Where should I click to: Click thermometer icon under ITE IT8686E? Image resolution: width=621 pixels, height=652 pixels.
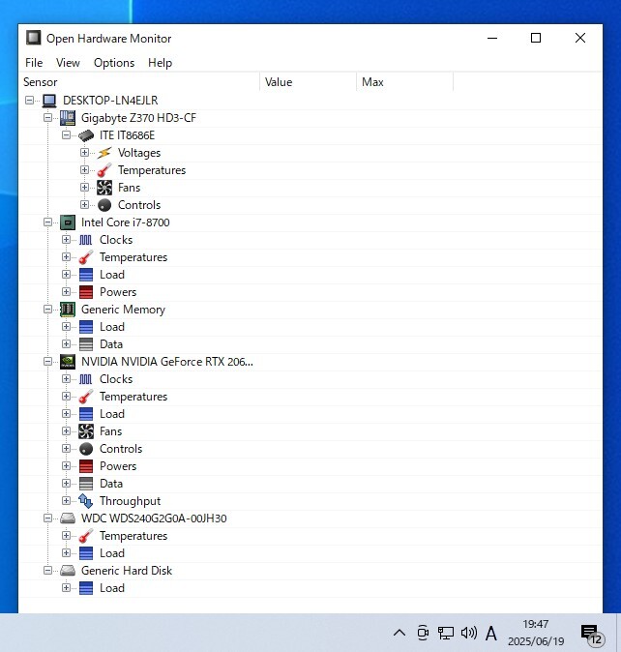tap(104, 170)
